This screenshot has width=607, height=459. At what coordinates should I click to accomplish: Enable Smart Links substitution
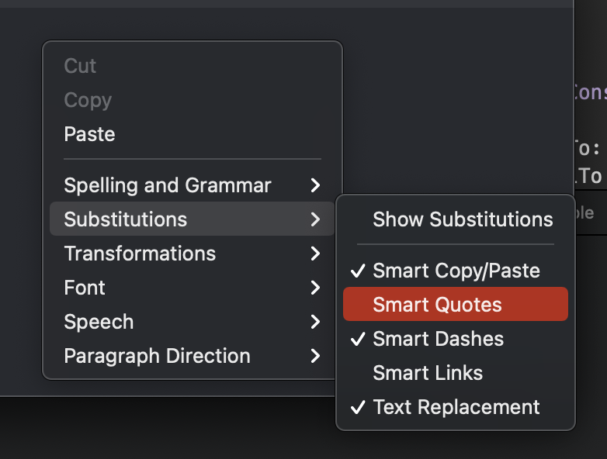coord(456,372)
